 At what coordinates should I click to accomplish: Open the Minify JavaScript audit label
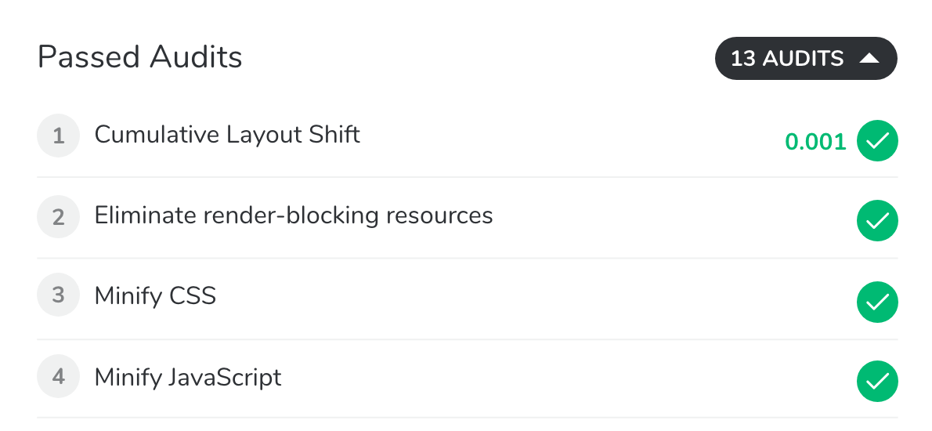[x=188, y=378]
